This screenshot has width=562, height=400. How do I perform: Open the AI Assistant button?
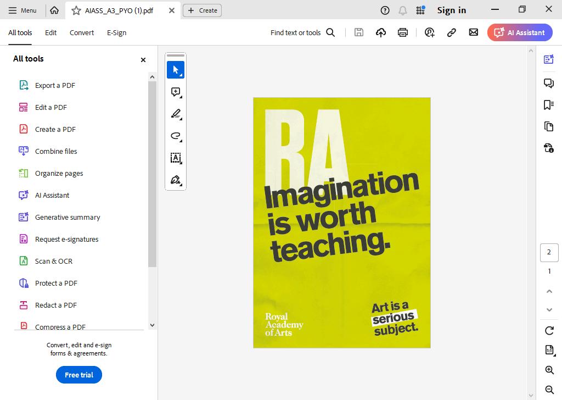[x=520, y=32]
